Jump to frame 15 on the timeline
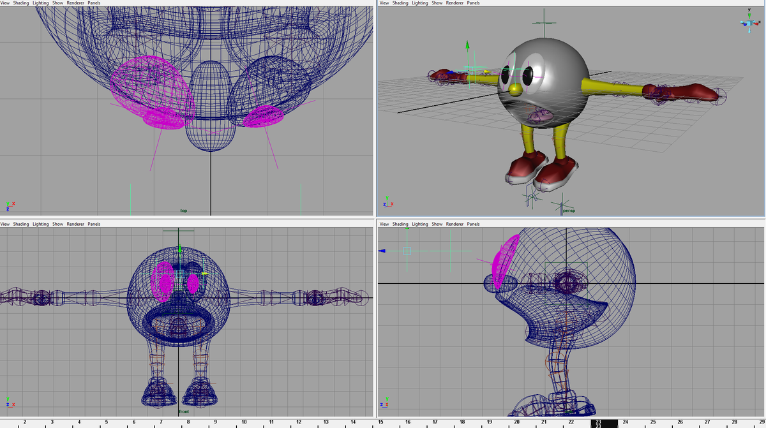 coord(380,422)
